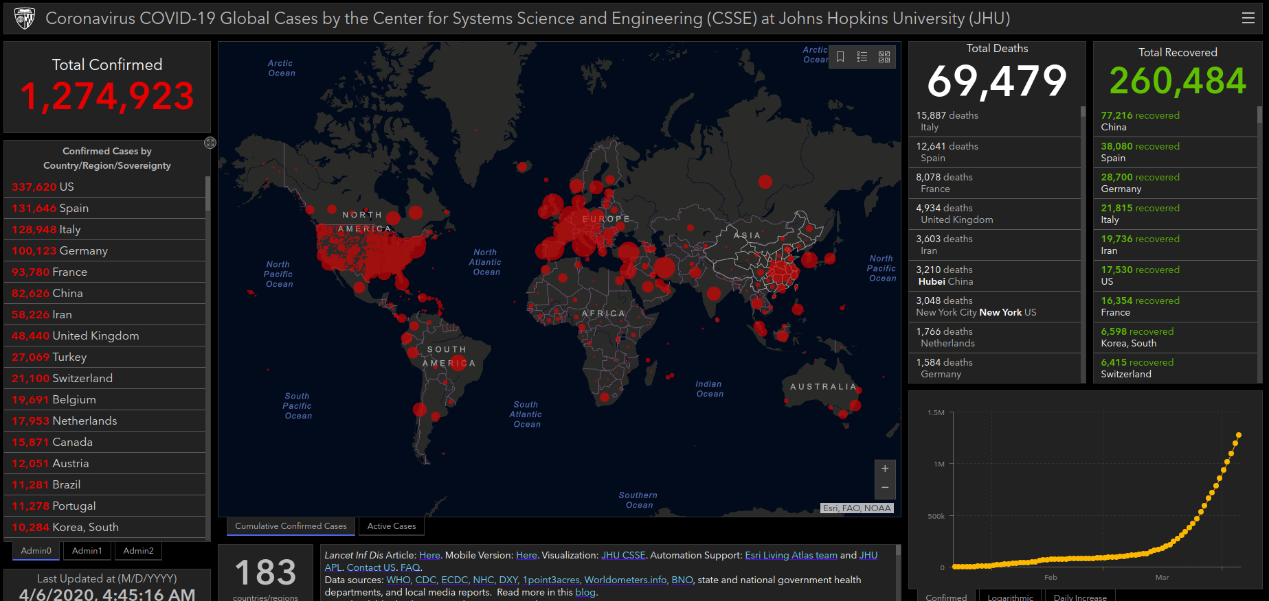Click 1,766 deaths Netherlands entry
Viewport: 1269px width, 601px height.
pyautogui.click(x=994, y=338)
